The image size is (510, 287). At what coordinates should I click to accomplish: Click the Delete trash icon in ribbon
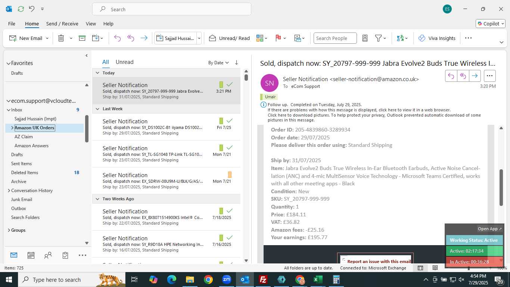pos(61,38)
